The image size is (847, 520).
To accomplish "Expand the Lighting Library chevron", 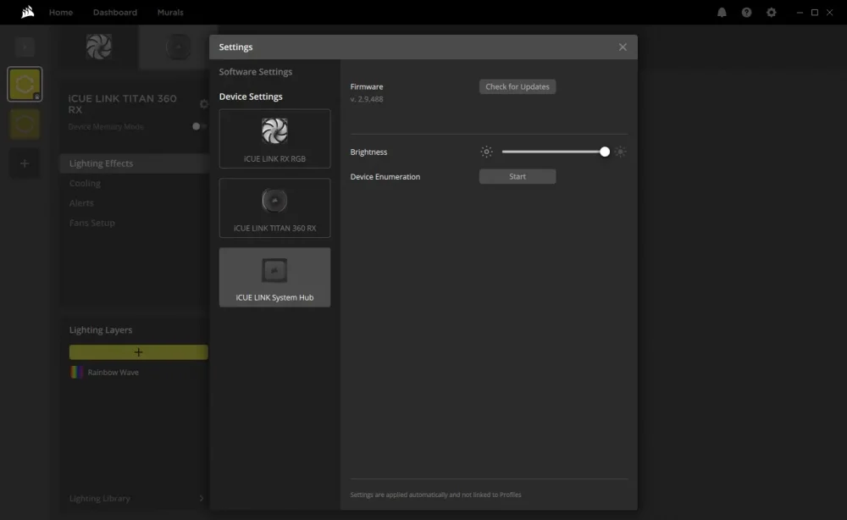I will click(x=202, y=498).
